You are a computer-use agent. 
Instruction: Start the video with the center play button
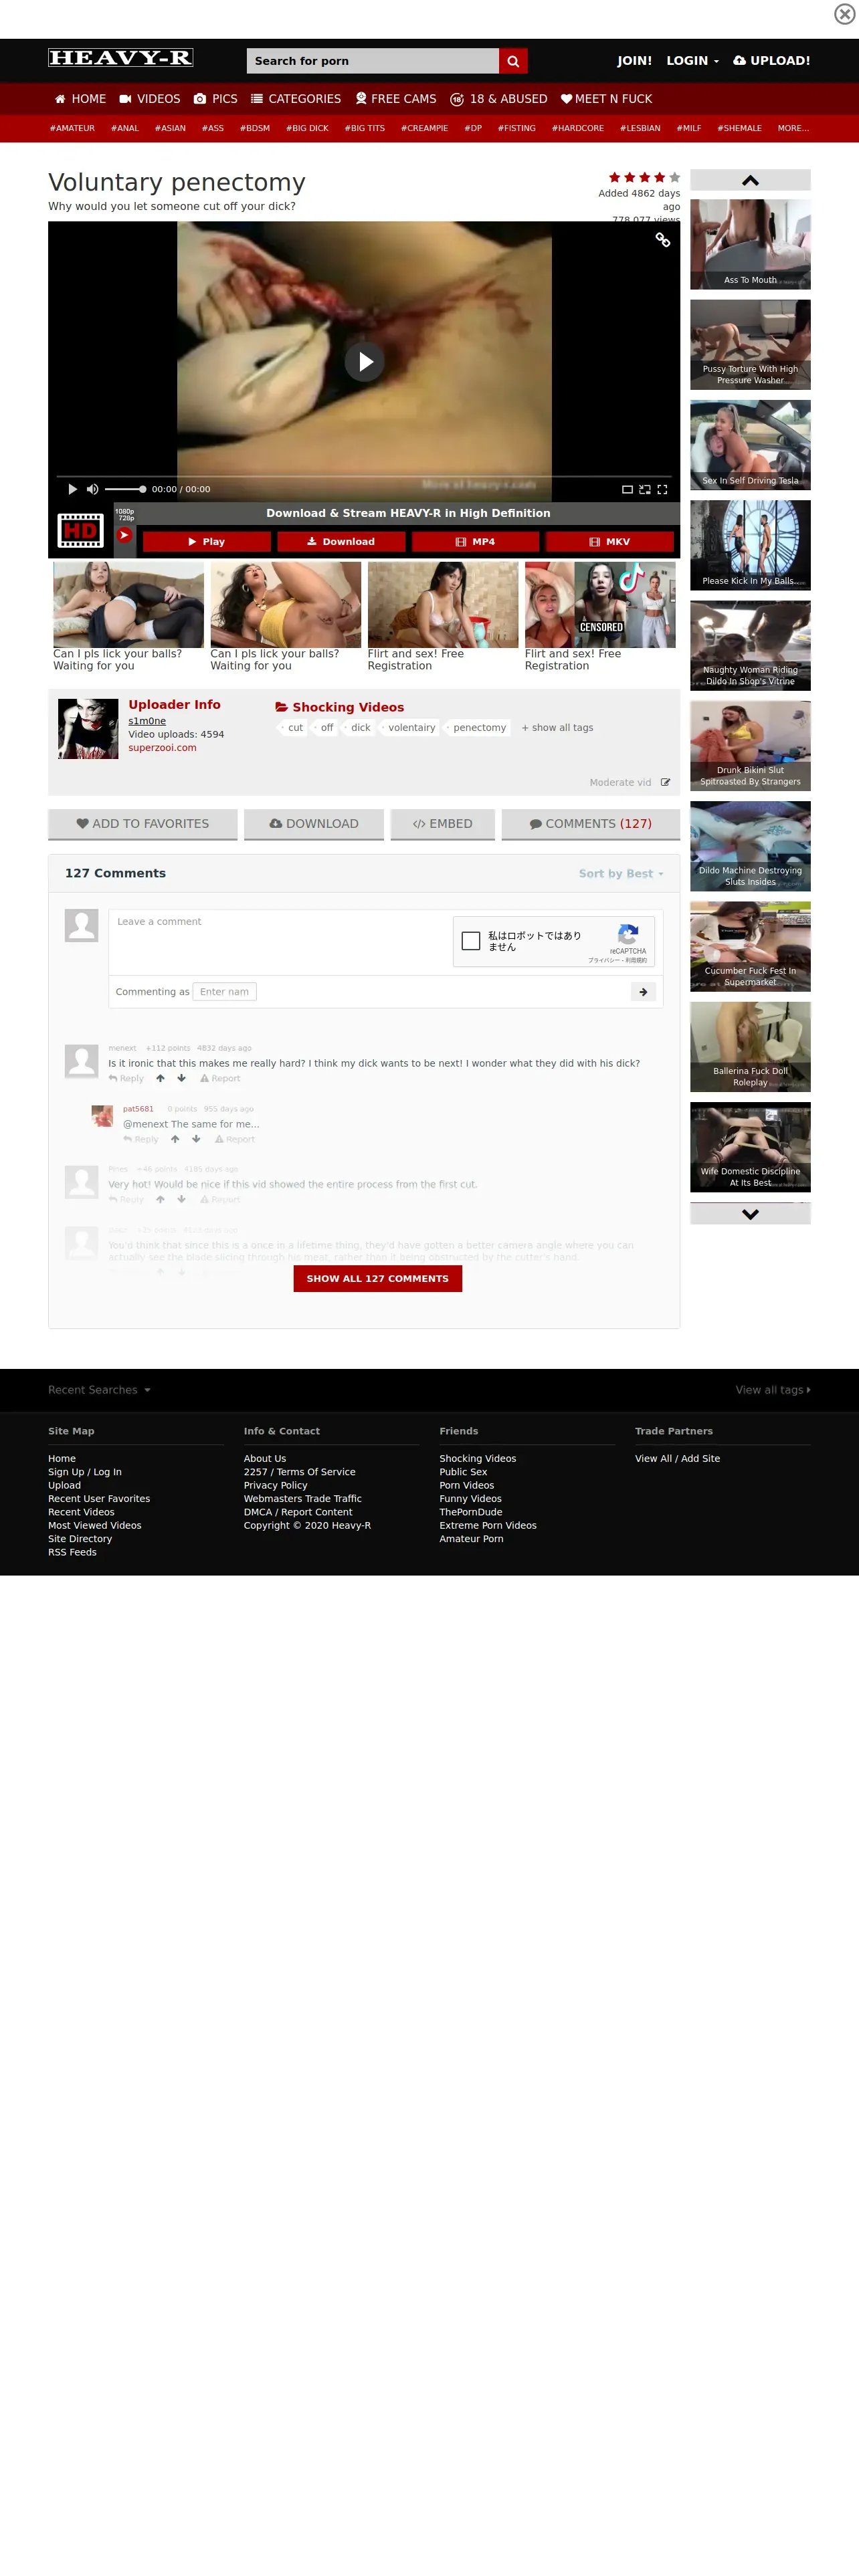(365, 361)
